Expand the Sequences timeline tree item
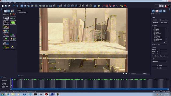The height and width of the screenshot is (96, 171). 1,81
